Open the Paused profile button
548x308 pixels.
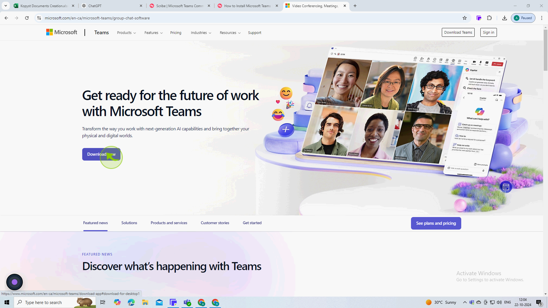(523, 18)
